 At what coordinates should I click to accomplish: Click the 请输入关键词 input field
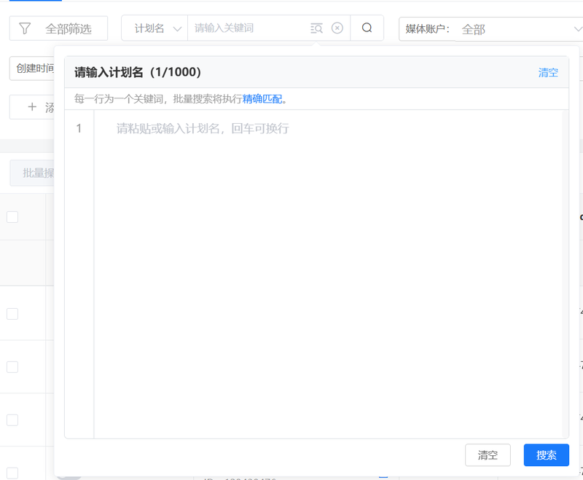pos(246,28)
